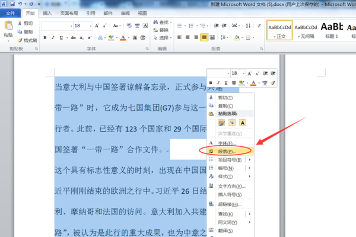Click the Copy (复制) button in ribbon clipboard group
This screenshot has height=237, width=356.
pyautogui.click(x=26, y=32)
